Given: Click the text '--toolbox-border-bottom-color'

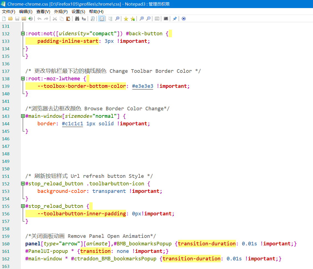Looking at the screenshot, I should (82, 86).
